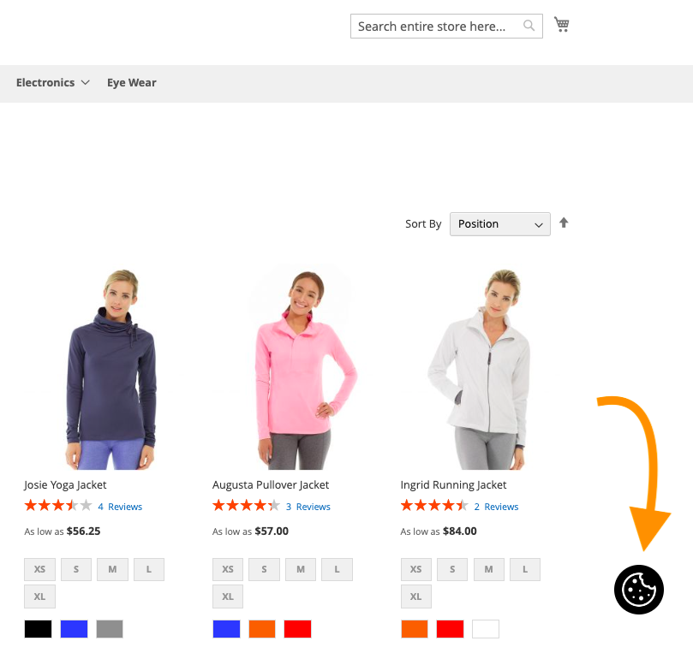
Task: Pick orange color for Ingrid Running Jacket
Action: pyautogui.click(x=415, y=629)
